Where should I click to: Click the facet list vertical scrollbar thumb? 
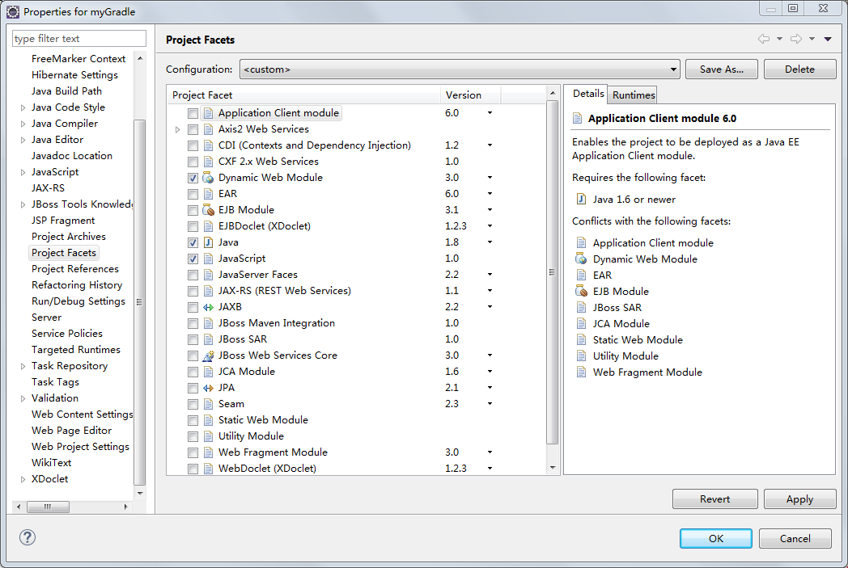click(x=552, y=272)
